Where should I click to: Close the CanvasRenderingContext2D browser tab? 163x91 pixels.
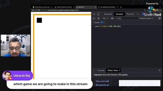point(117,7)
